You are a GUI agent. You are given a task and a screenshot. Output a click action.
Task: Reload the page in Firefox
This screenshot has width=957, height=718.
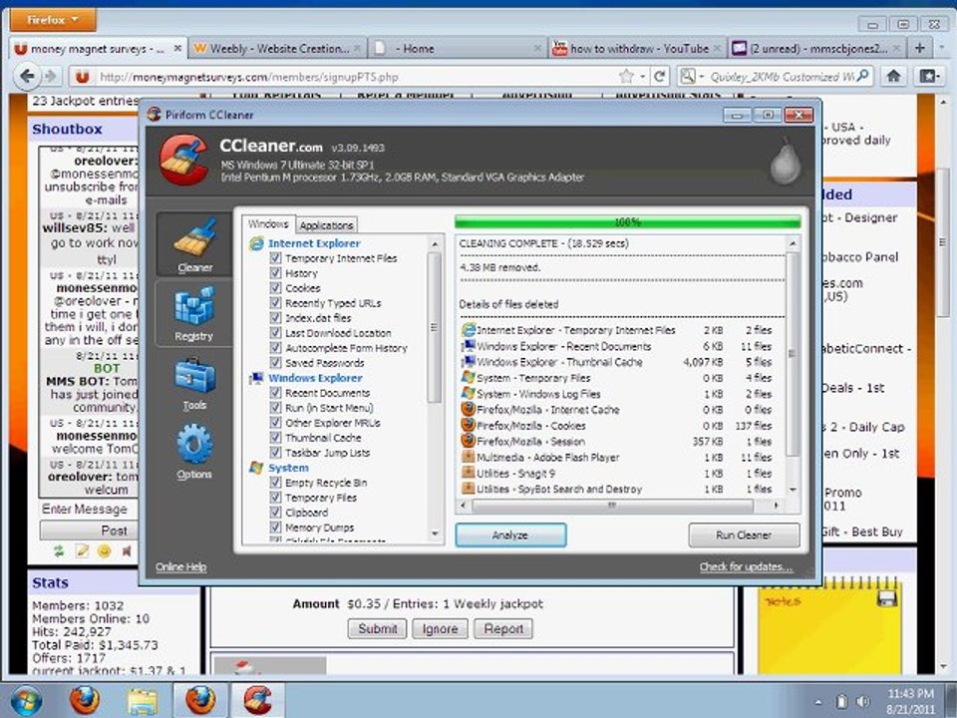point(659,77)
